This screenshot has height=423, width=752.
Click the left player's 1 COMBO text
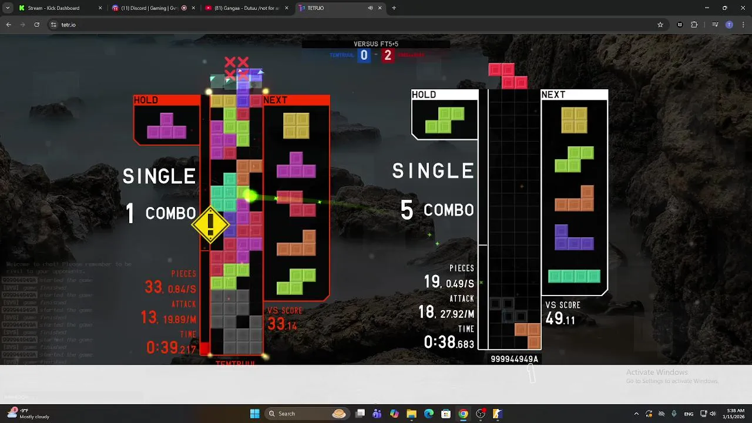[161, 213]
